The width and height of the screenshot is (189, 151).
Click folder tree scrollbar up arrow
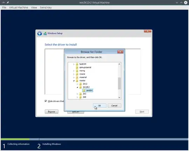(119, 64)
